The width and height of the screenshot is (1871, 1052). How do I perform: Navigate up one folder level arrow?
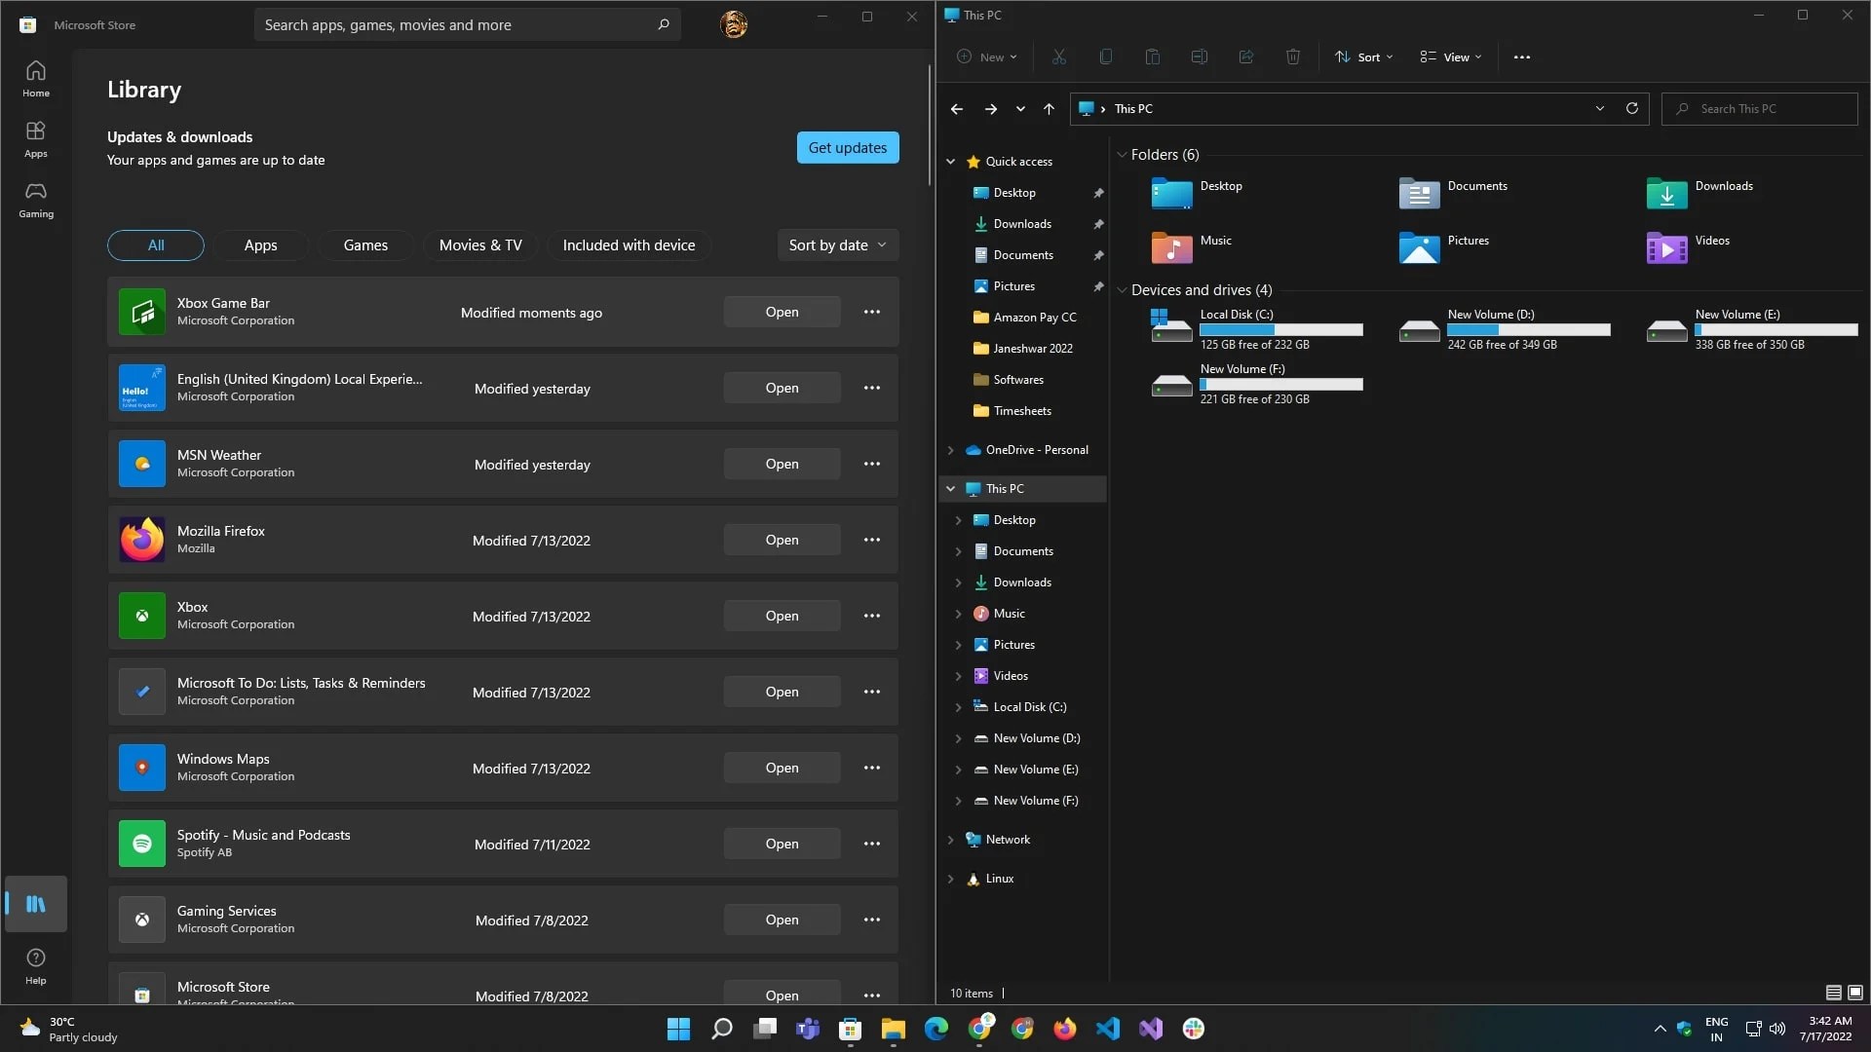[1049, 109]
